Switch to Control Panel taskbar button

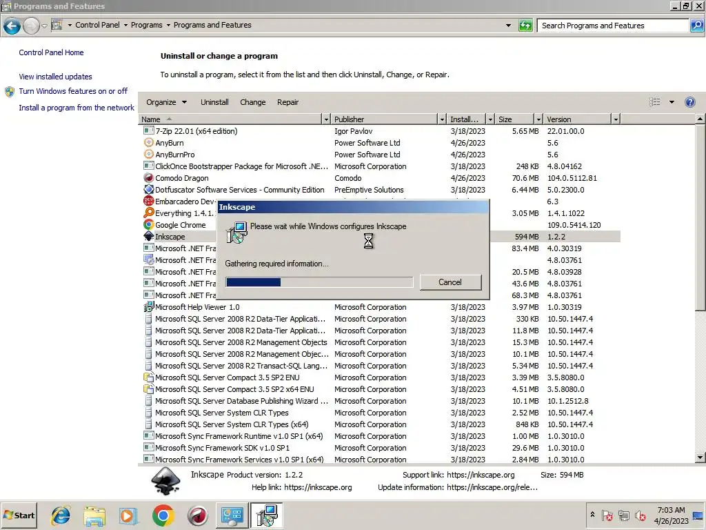point(232,516)
